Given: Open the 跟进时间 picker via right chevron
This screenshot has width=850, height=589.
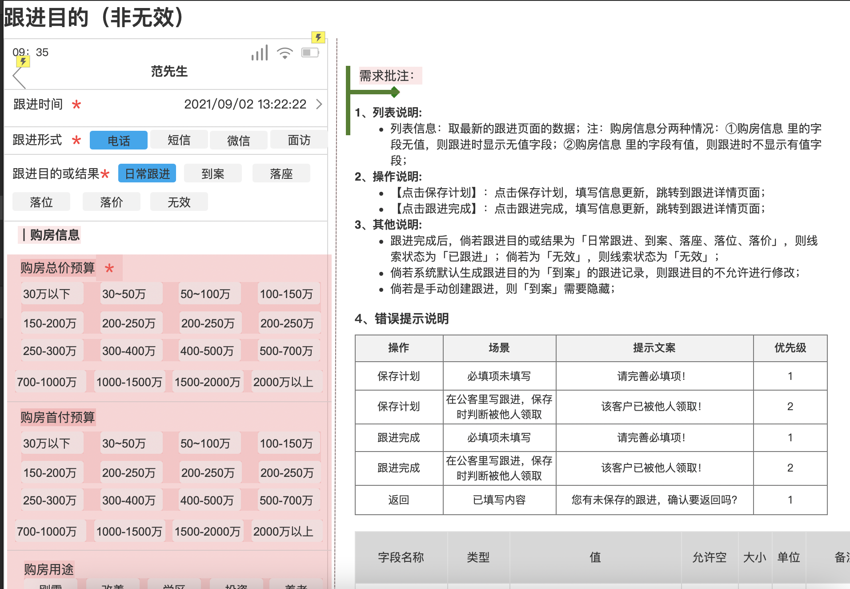Looking at the screenshot, I should [x=319, y=104].
